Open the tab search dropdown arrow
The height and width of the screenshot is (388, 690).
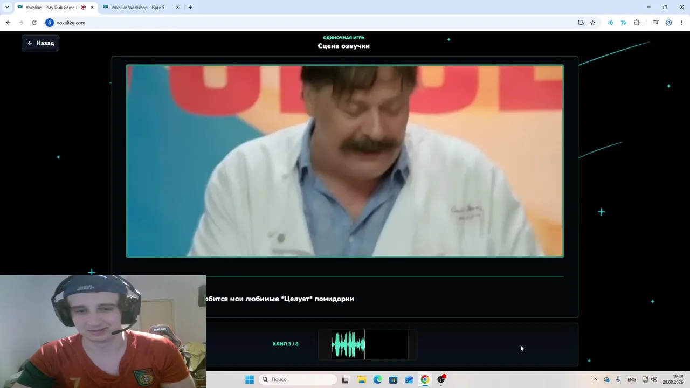click(x=7, y=8)
